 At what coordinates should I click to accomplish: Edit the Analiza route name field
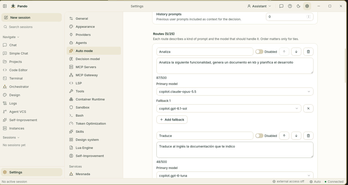point(205,52)
